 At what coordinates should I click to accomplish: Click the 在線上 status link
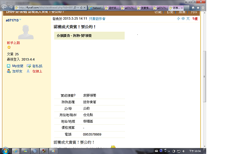(x=37, y=71)
